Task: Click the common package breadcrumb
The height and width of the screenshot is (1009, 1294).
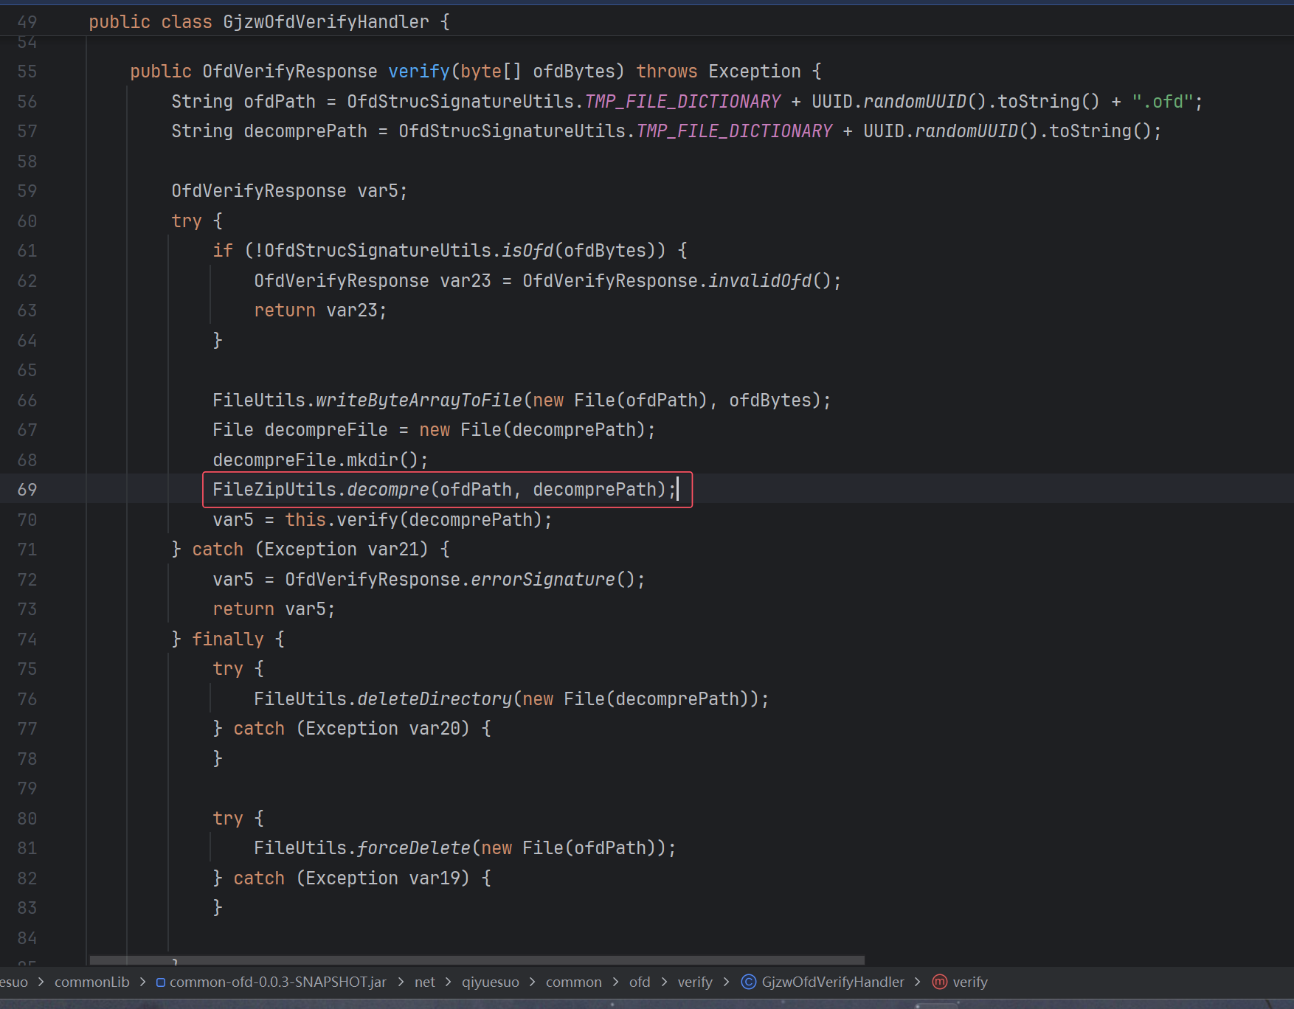Action: (573, 982)
